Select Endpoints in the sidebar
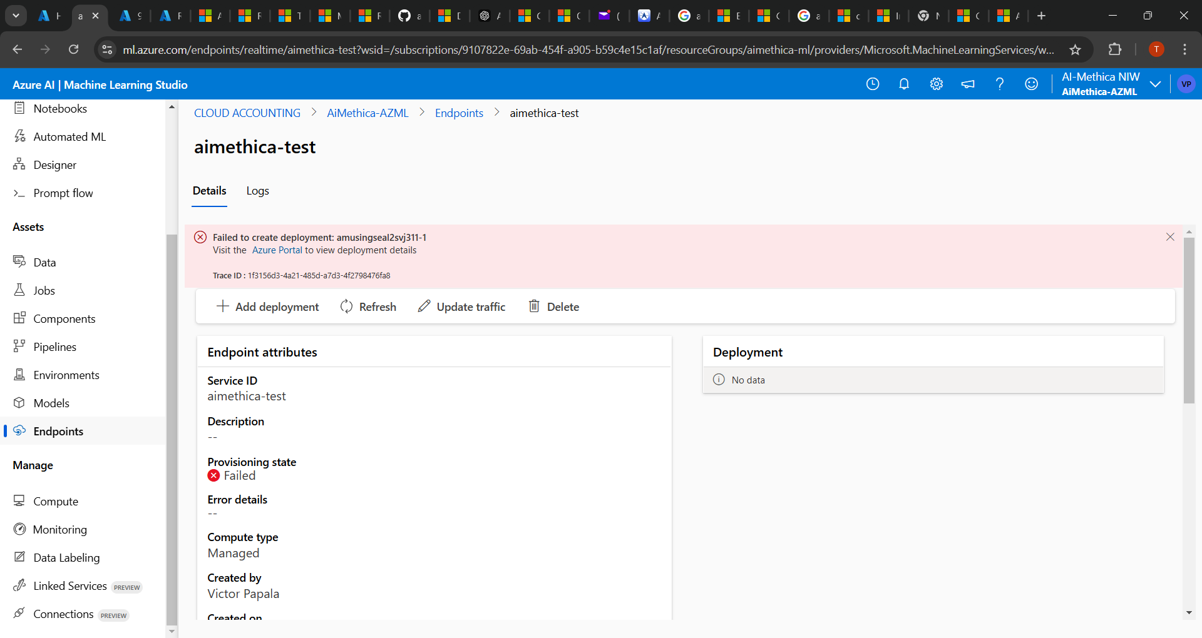 pos(48,431)
